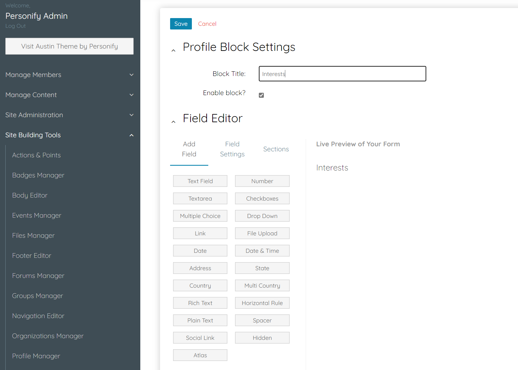Open Profile Manager
Image resolution: width=518 pixels, height=370 pixels.
(x=36, y=356)
